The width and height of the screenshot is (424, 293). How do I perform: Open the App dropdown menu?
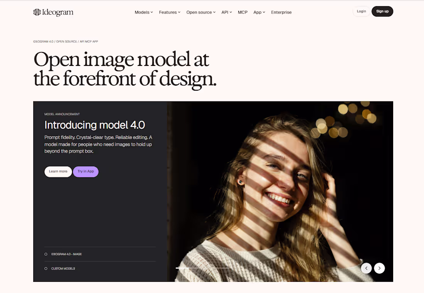[x=259, y=12]
